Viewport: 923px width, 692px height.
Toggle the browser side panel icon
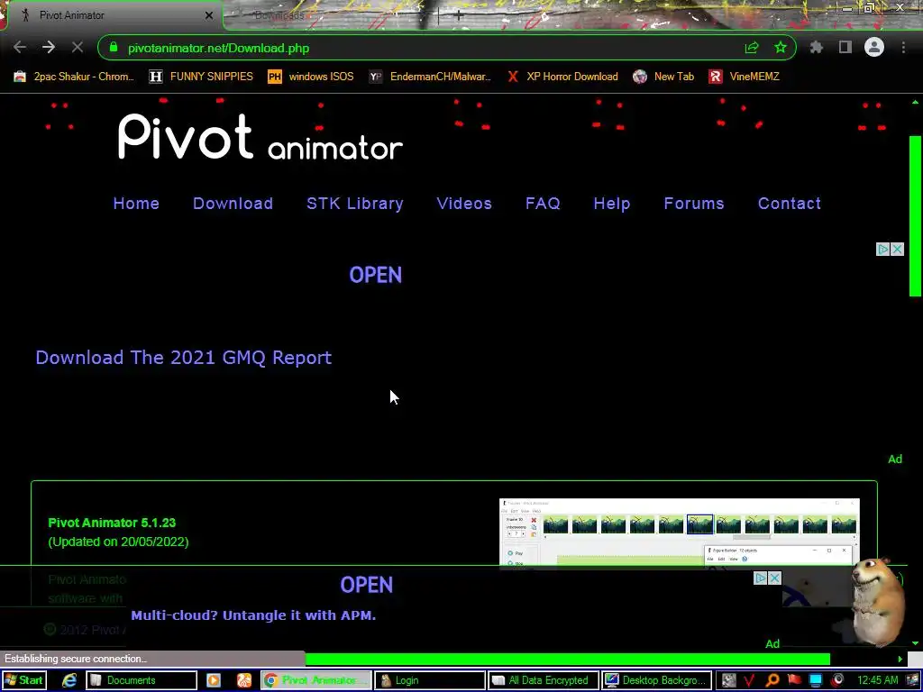coord(845,48)
